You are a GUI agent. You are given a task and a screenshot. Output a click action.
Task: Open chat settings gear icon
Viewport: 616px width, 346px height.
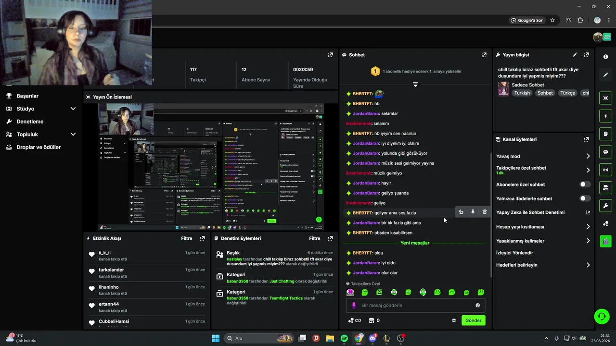[454, 321]
